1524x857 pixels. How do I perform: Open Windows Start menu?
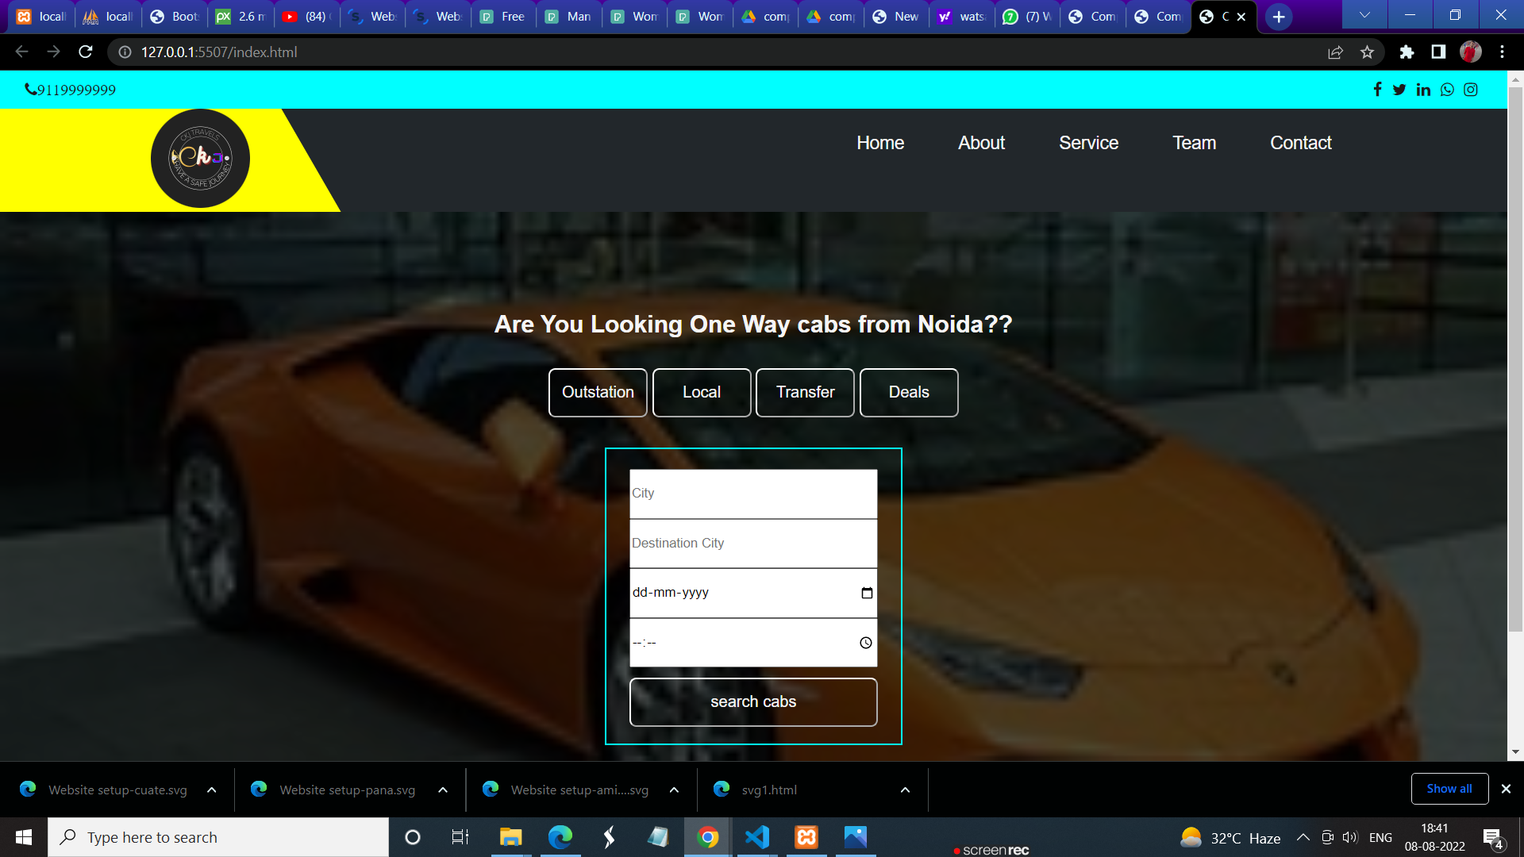(x=24, y=837)
